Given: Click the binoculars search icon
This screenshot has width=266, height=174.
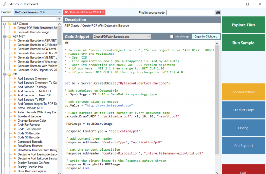Looking at the screenshot, I should coord(218,12).
